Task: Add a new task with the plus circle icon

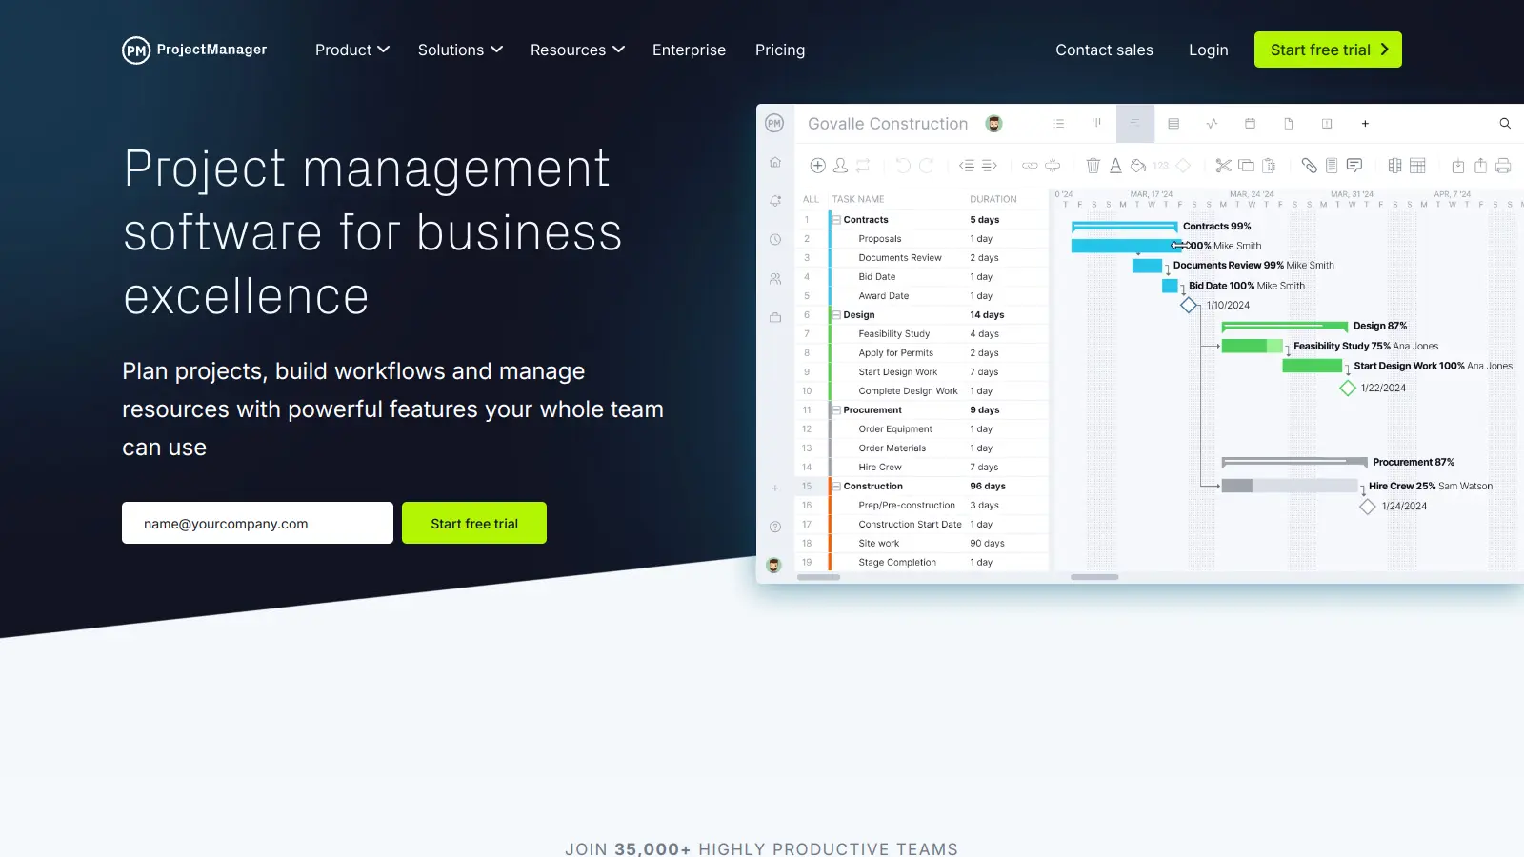Action: pyautogui.click(x=817, y=166)
